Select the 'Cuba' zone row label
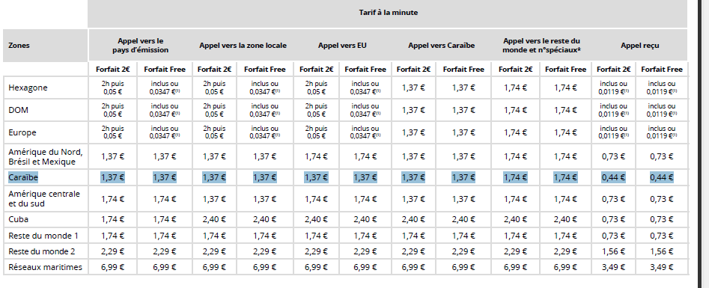 [18, 219]
